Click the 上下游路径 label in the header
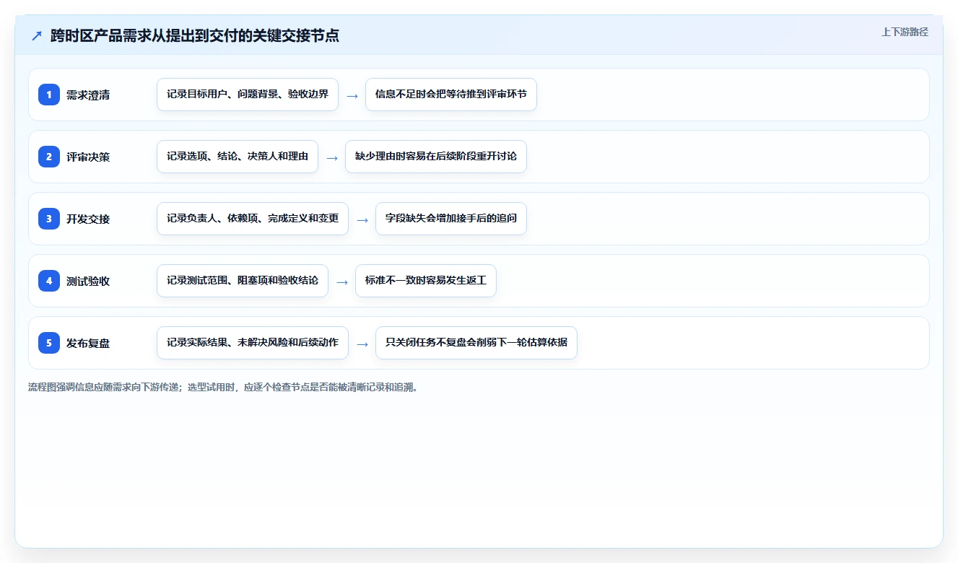This screenshot has height=563, width=958. [905, 32]
